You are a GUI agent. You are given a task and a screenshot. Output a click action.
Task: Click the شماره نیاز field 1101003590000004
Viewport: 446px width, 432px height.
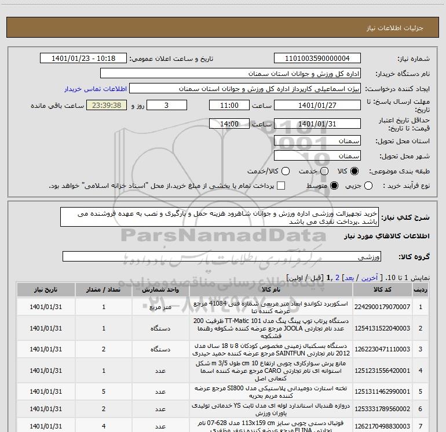tap(317, 59)
